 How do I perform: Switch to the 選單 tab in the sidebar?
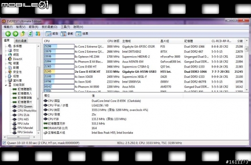pyautogui.click(x=7, y=40)
